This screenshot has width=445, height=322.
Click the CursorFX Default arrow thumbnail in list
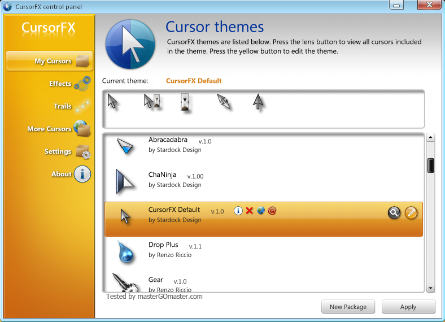pyautogui.click(x=125, y=217)
